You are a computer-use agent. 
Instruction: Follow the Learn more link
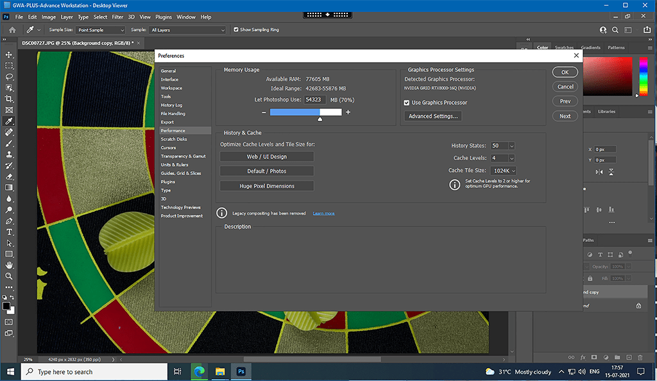point(323,214)
